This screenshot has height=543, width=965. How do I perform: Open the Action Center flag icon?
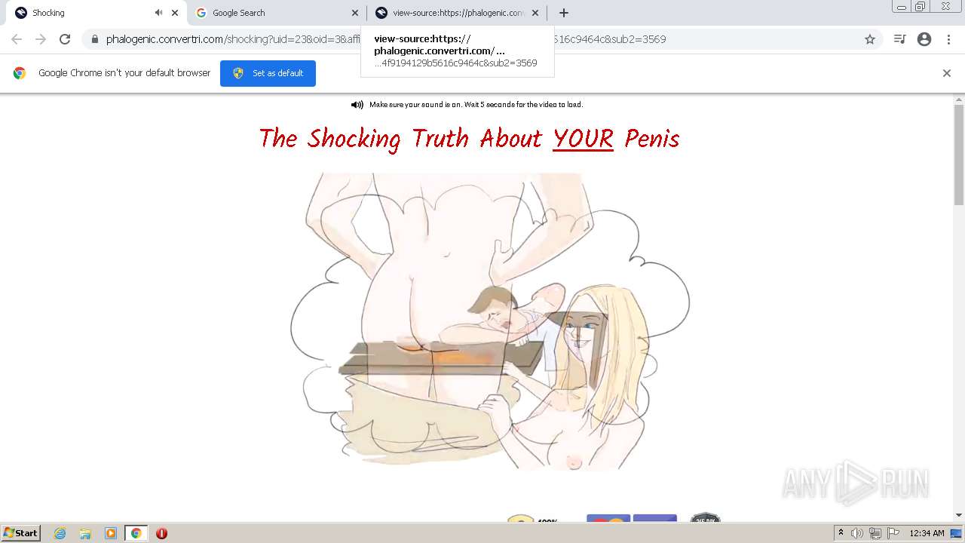coord(893,533)
